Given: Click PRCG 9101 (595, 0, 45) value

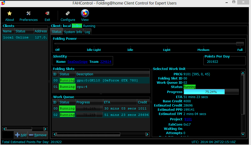Looking at the screenshot, I should tap(197, 74).
